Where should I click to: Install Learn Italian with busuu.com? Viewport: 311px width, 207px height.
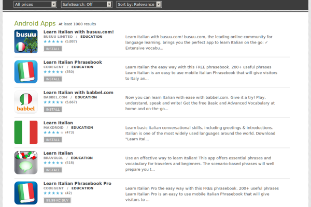click(x=53, y=49)
